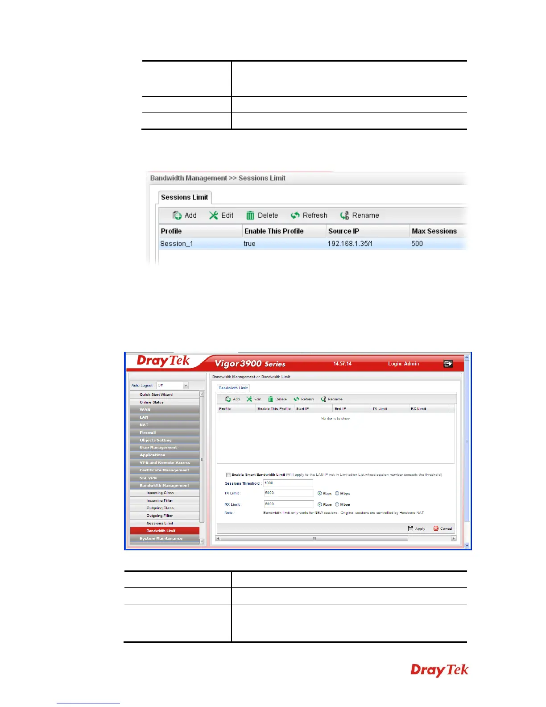This screenshot has height=707, width=546.
Task: Click Rename icon in Bandwidth Limit toolbar
Action: 323,399
